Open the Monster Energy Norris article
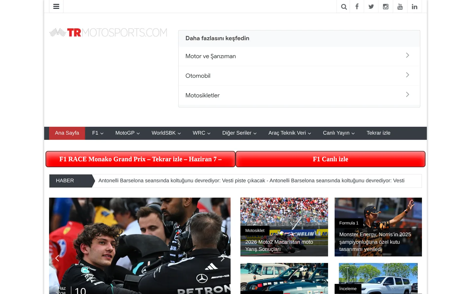 tap(375, 242)
